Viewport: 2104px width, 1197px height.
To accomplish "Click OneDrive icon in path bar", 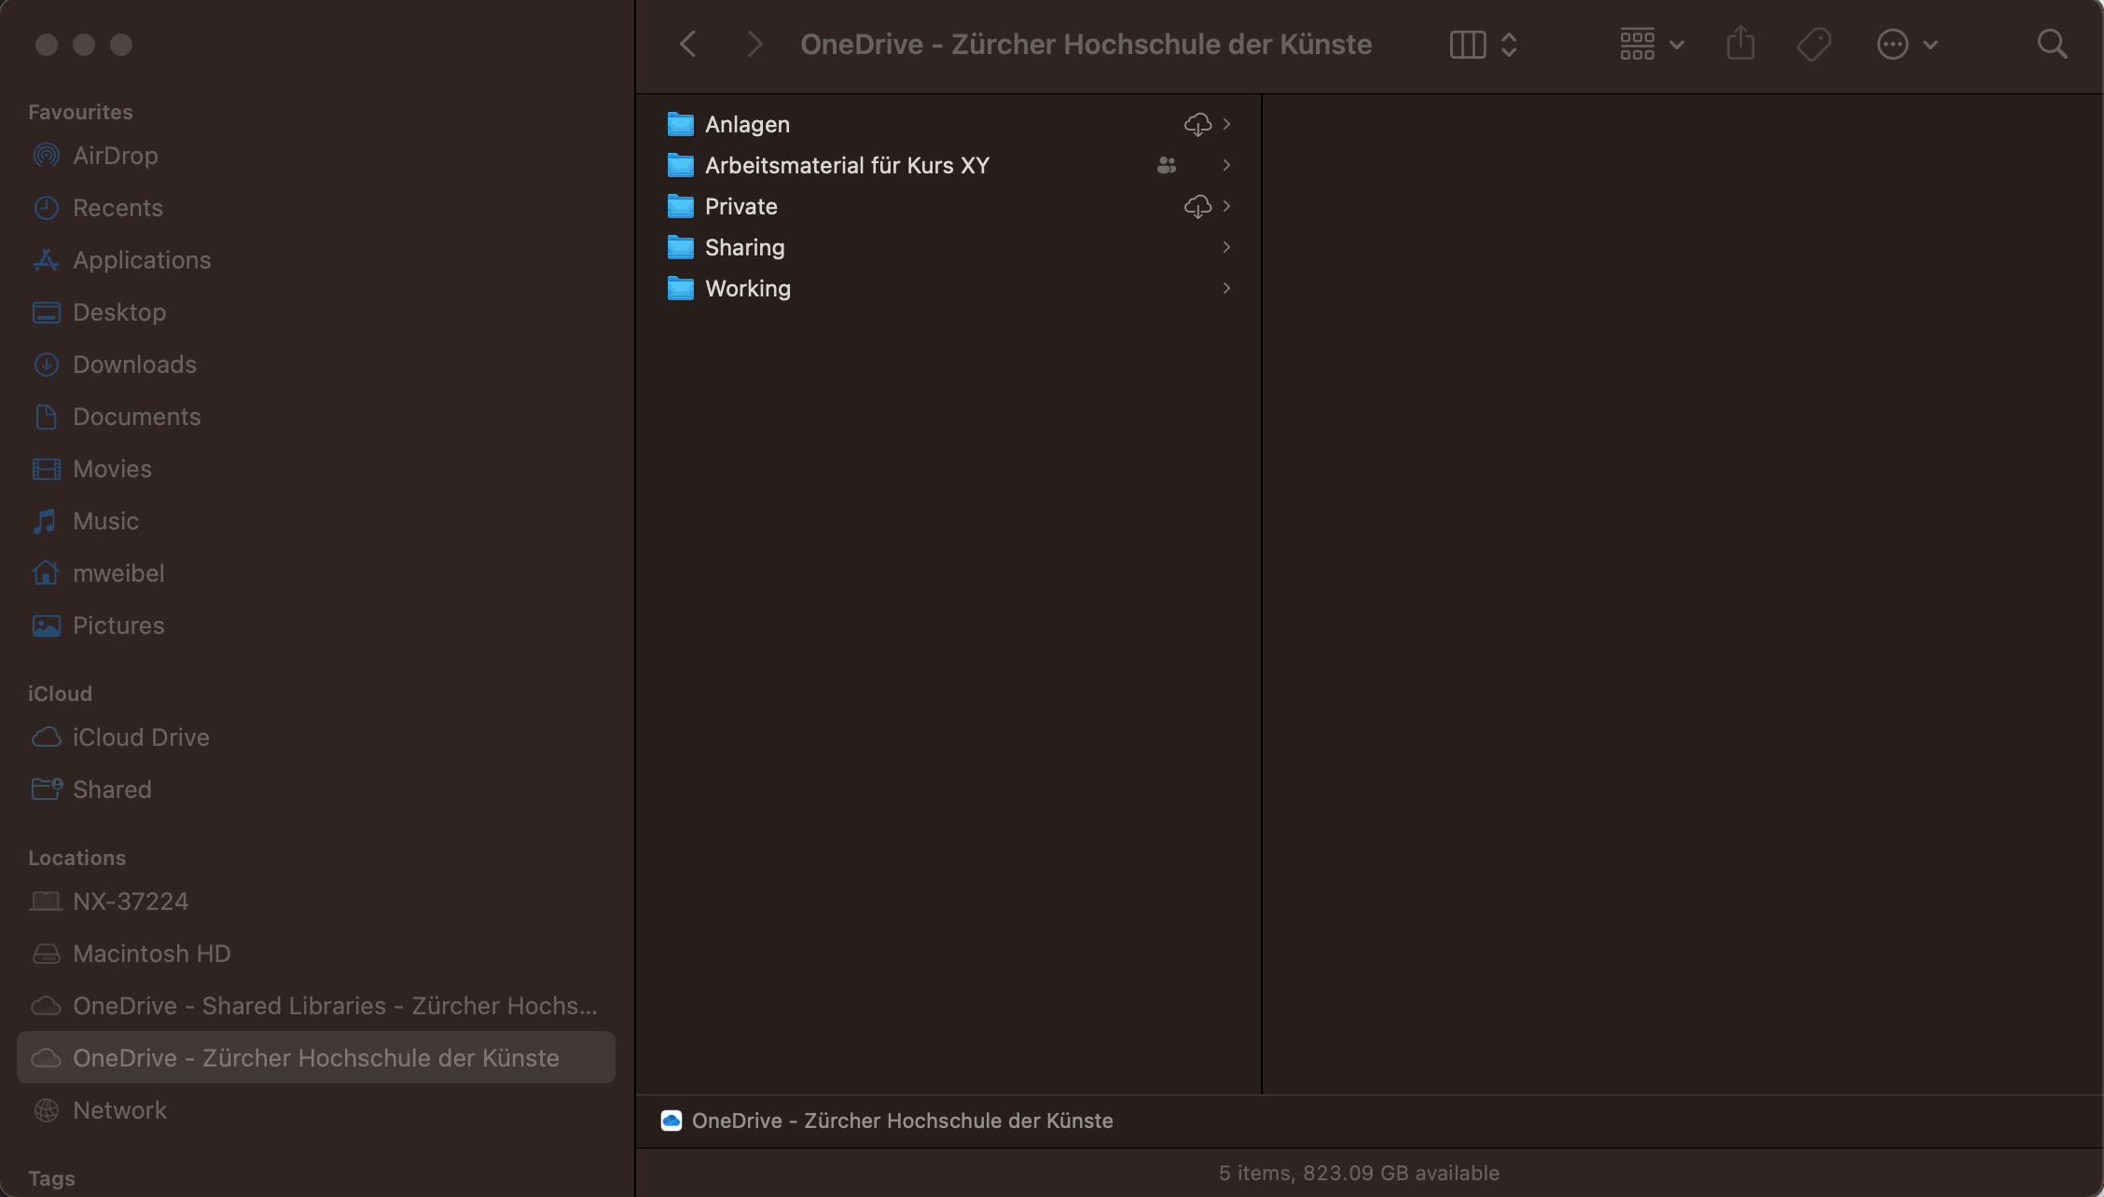I will 671,1121.
